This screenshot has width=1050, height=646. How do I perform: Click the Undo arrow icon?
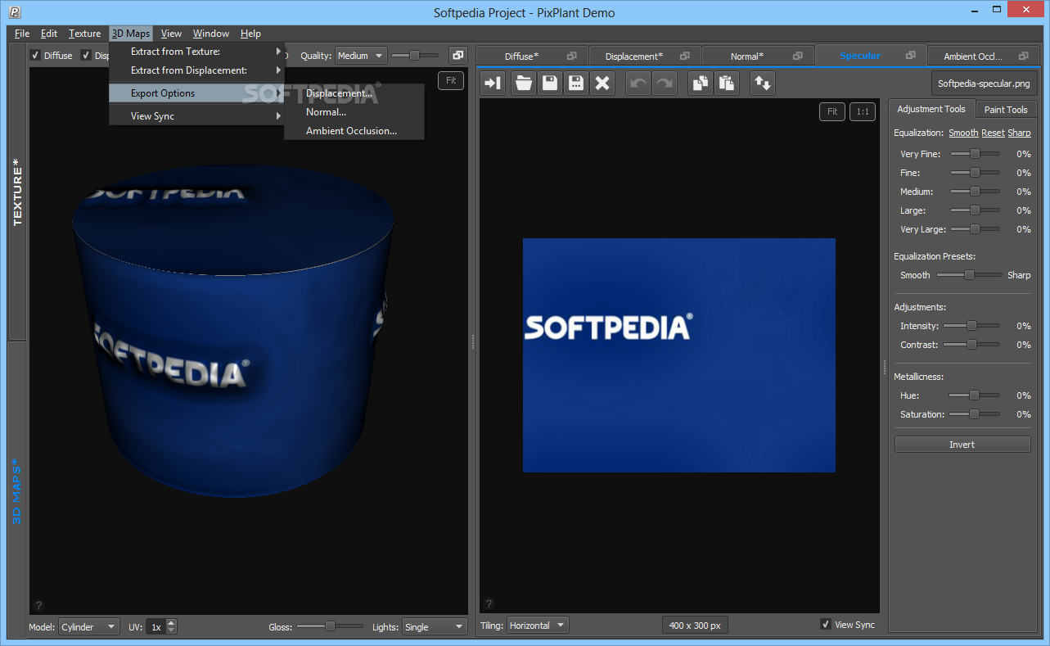point(638,83)
